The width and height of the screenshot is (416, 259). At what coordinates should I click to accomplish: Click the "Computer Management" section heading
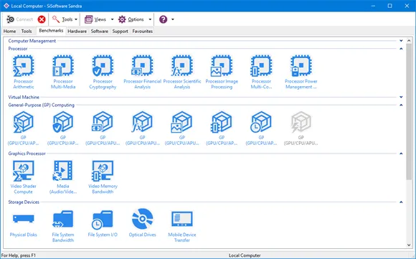tap(32, 41)
